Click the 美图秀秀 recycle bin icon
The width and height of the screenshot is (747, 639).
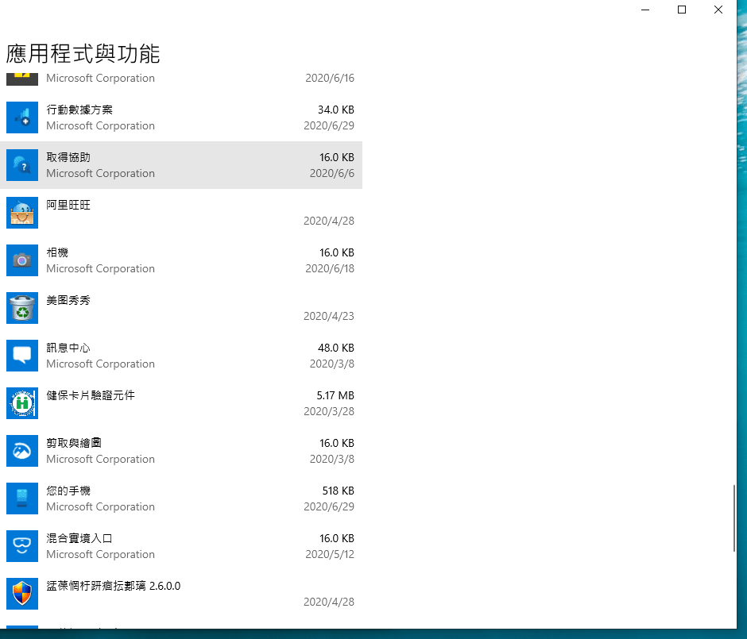[x=22, y=308]
